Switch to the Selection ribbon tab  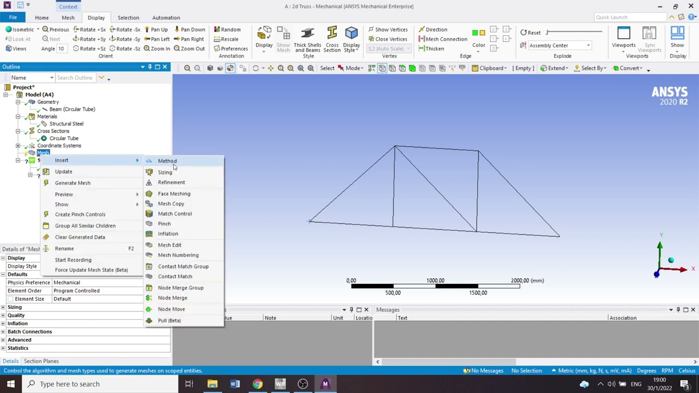tap(128, 17)
